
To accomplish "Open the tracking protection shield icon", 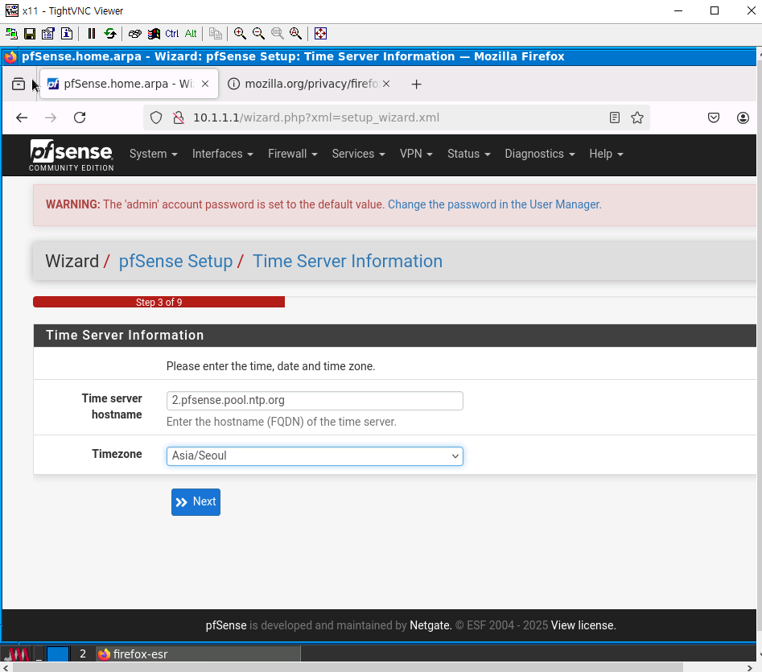I will (x=156, y=117).
